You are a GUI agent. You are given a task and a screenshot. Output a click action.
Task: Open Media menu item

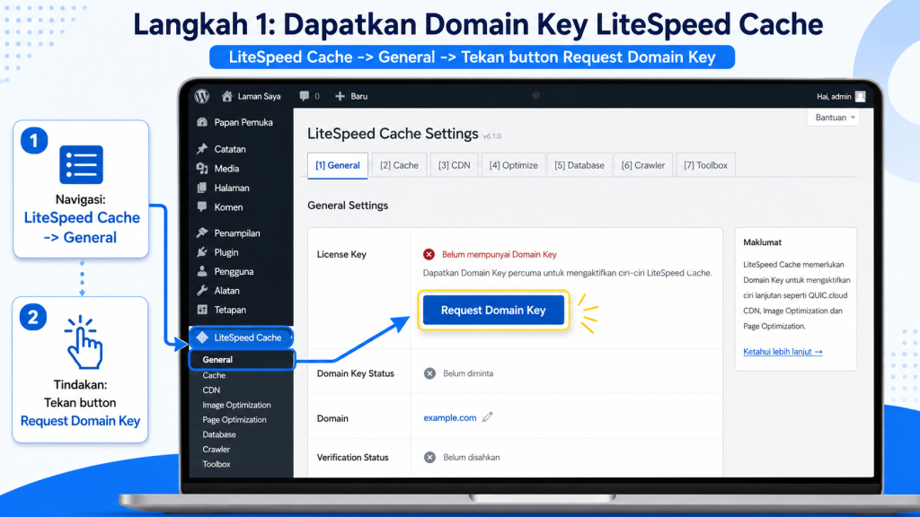coord(226,168)
